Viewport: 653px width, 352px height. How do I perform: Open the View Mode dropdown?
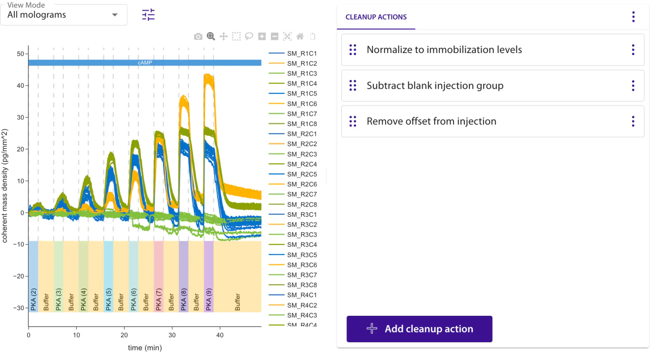64,15
